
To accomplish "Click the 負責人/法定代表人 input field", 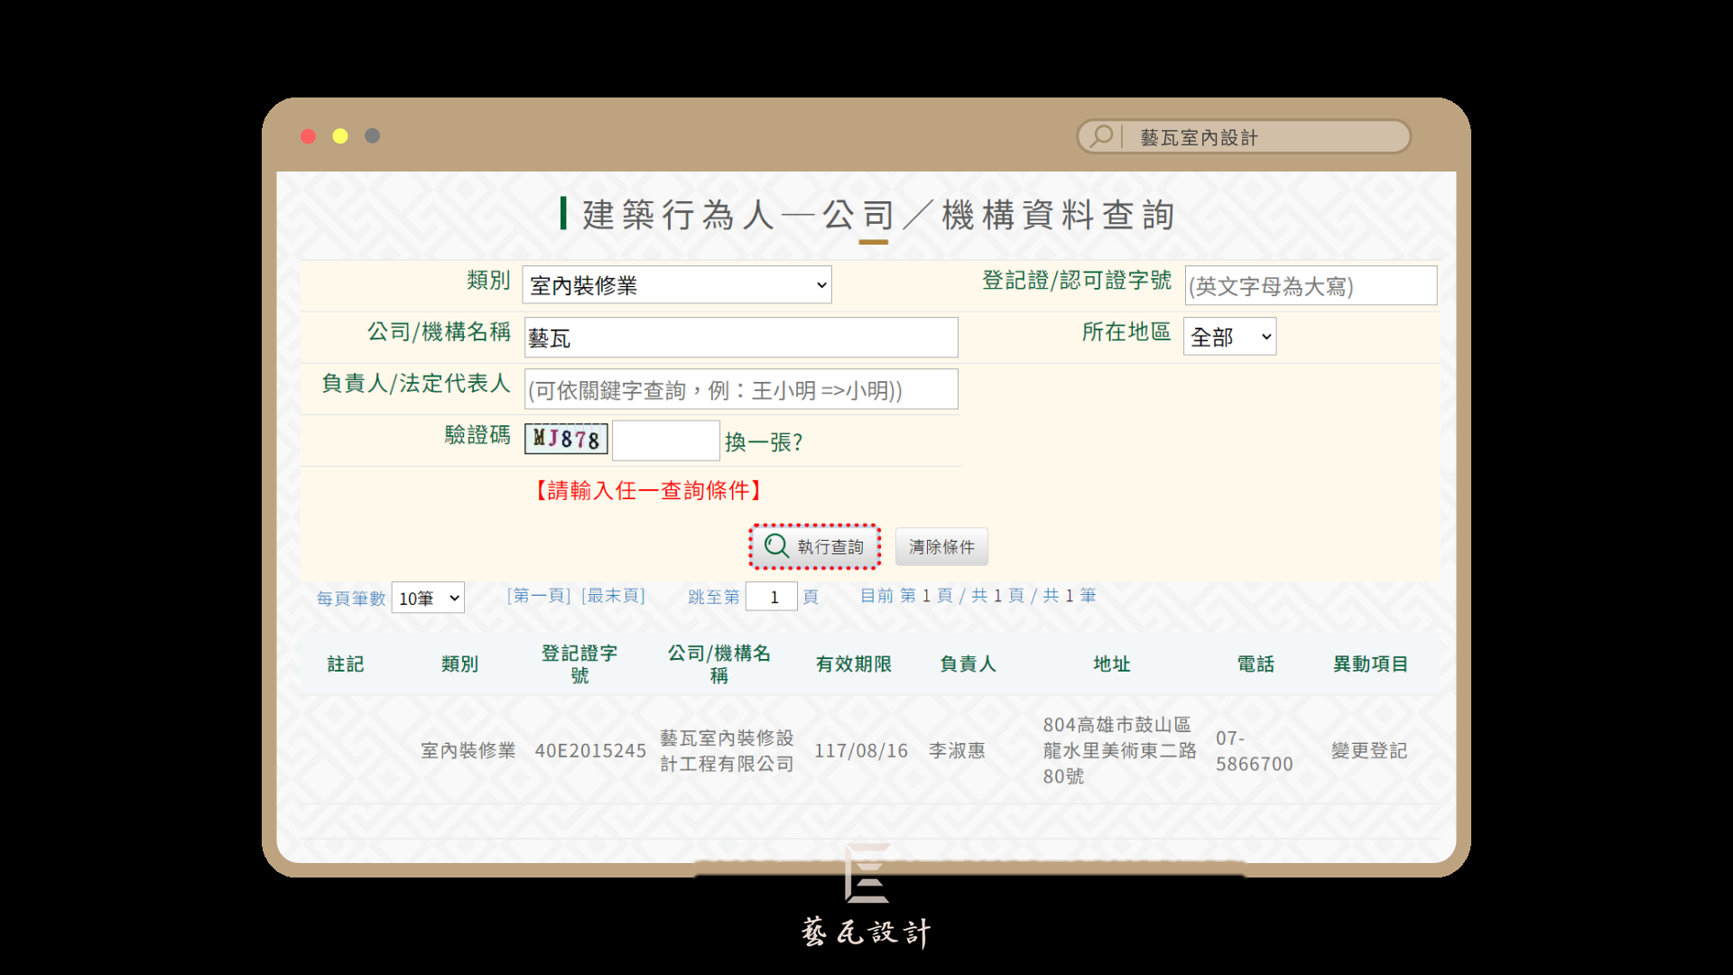I will (741, 390).
